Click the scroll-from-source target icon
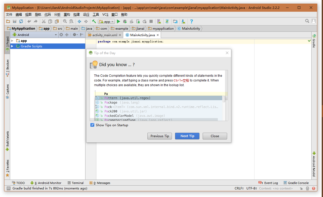This screenshot has height=197, width=323. (x=61, y=35)
